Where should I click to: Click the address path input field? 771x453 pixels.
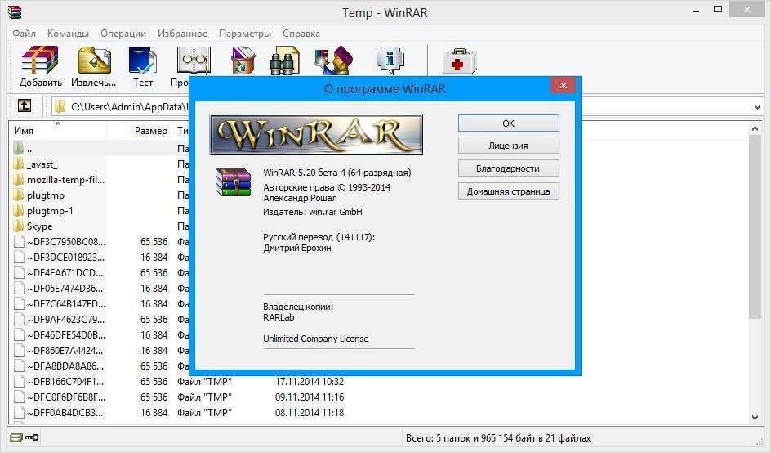coord(121,106)
